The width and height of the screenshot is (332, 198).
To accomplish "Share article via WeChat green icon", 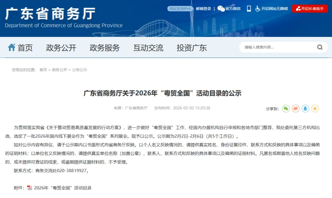I will click(286, 109).
